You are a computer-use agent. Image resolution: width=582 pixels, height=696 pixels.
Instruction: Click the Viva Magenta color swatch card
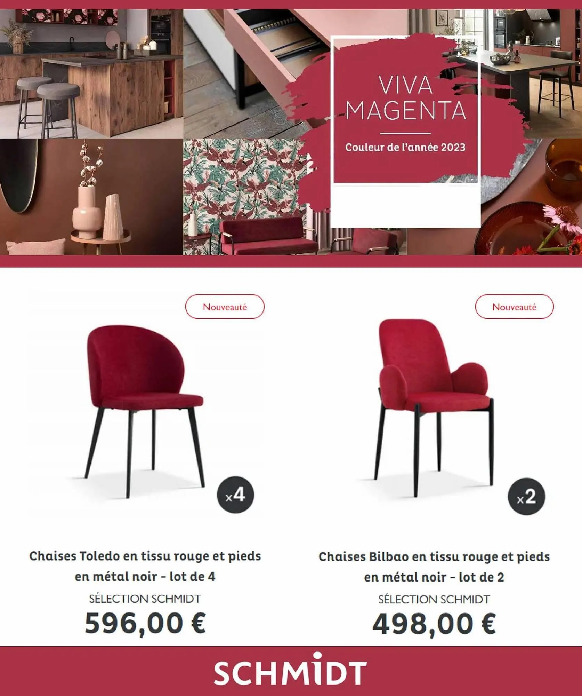(406, 132)
